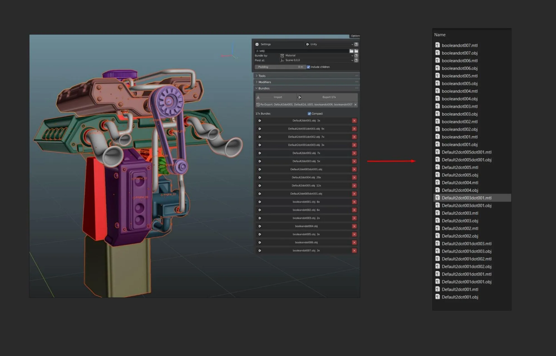Click the Default2dot001.obj 3x bundle button
The image size is (556, 356).
click(x=306, y=121)
